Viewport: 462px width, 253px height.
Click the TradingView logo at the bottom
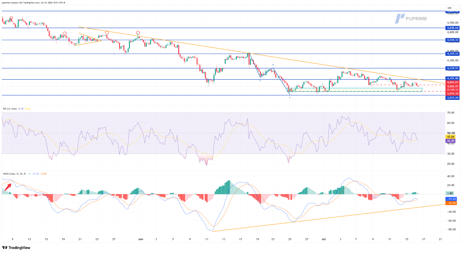(x=16, y=248)
